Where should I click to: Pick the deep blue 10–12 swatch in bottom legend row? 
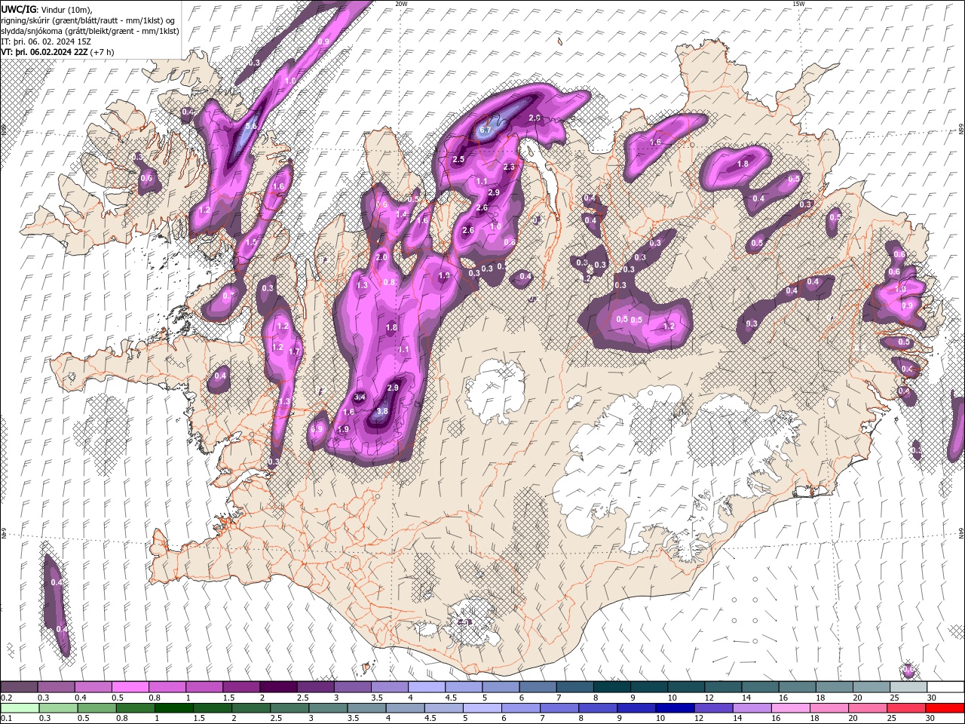(x=675, y=707)
